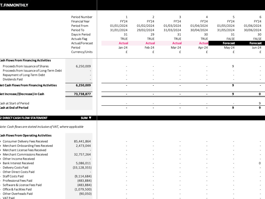
Task: Select the 'Financial Year' label
Action: click(x=80, y=21)
